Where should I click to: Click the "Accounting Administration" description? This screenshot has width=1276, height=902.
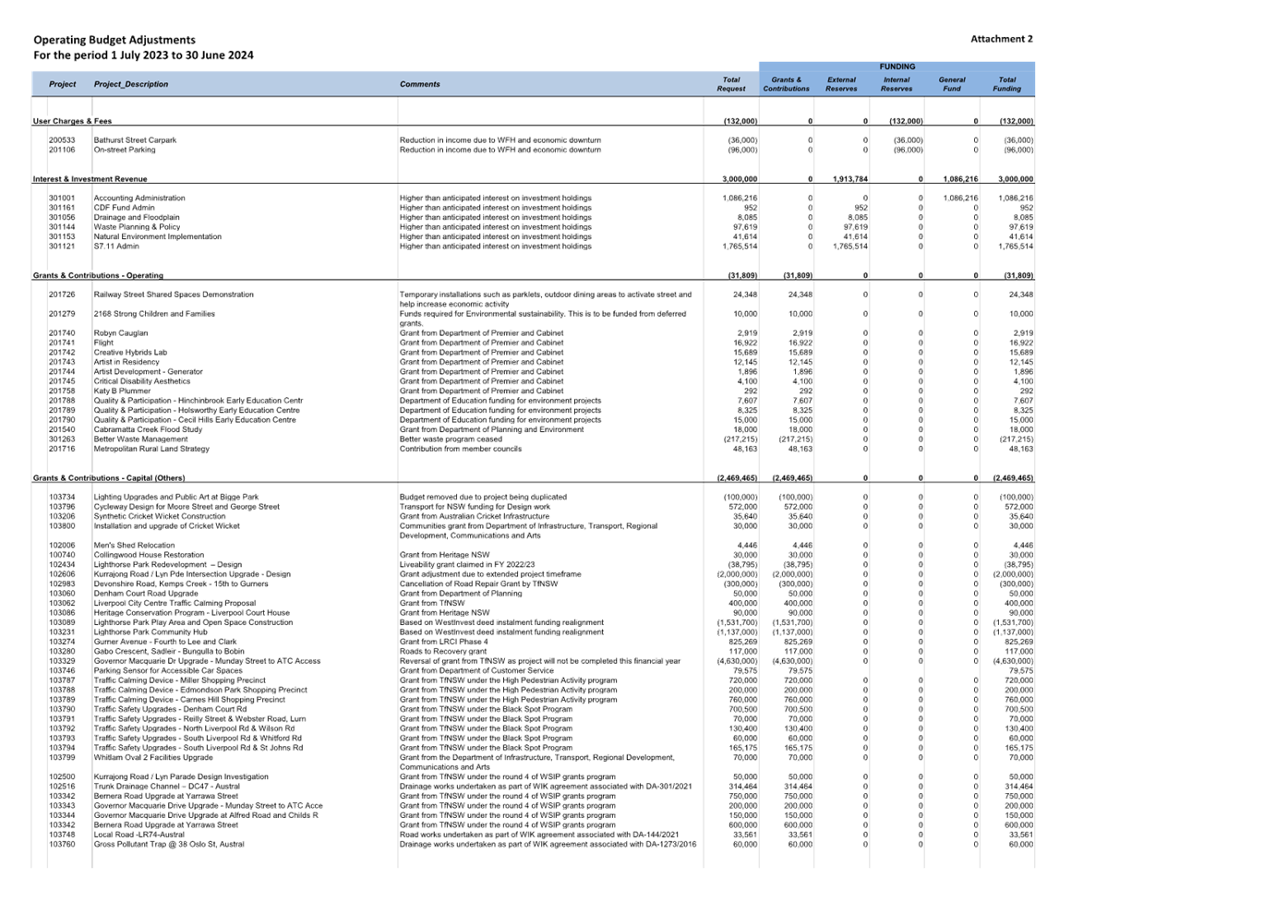click(139, 198)
